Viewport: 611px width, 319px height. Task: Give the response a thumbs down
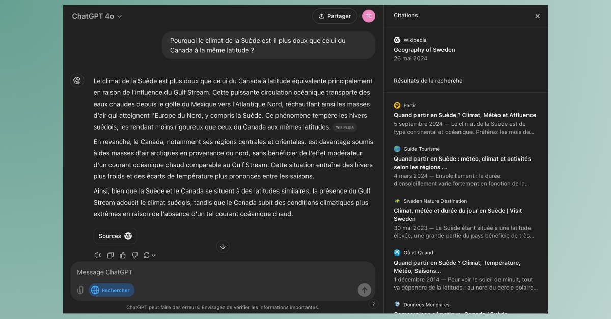point(135,255)
